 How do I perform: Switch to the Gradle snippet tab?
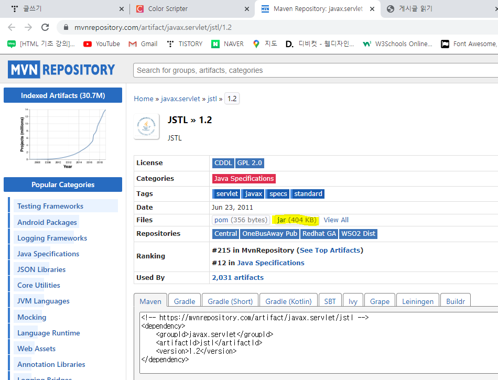[185, 301]
